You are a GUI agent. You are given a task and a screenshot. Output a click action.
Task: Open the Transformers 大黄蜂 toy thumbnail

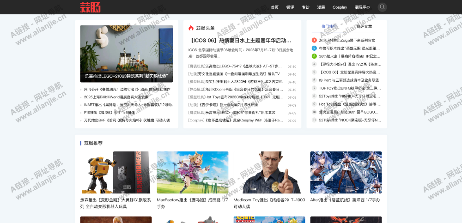click(116, 172)
